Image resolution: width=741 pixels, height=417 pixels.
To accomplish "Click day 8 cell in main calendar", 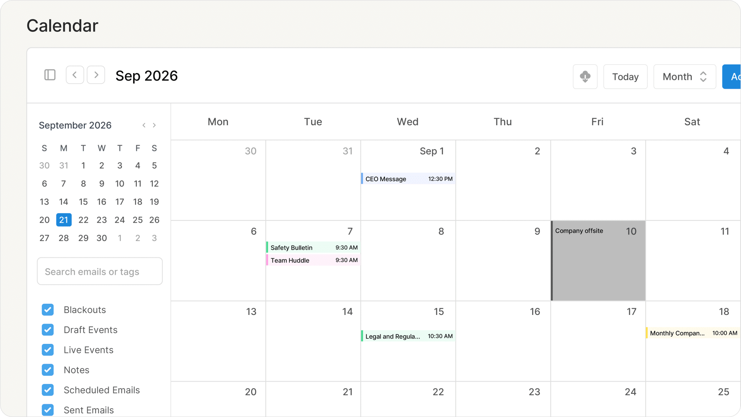I will point(408,261).
